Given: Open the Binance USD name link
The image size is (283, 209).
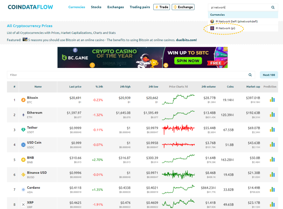Looking at the screenshot, I should click(x=37, y=172).
